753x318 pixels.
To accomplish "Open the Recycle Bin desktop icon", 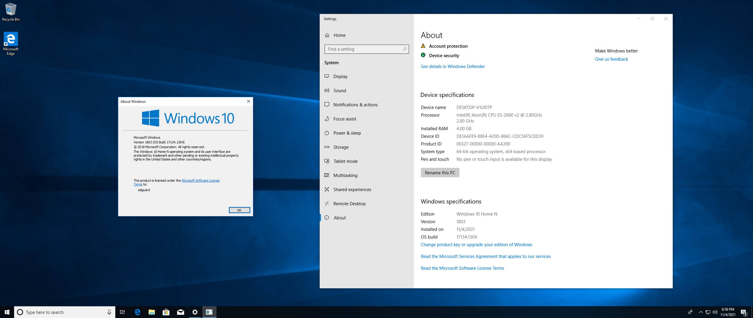I will pos(11,12).
